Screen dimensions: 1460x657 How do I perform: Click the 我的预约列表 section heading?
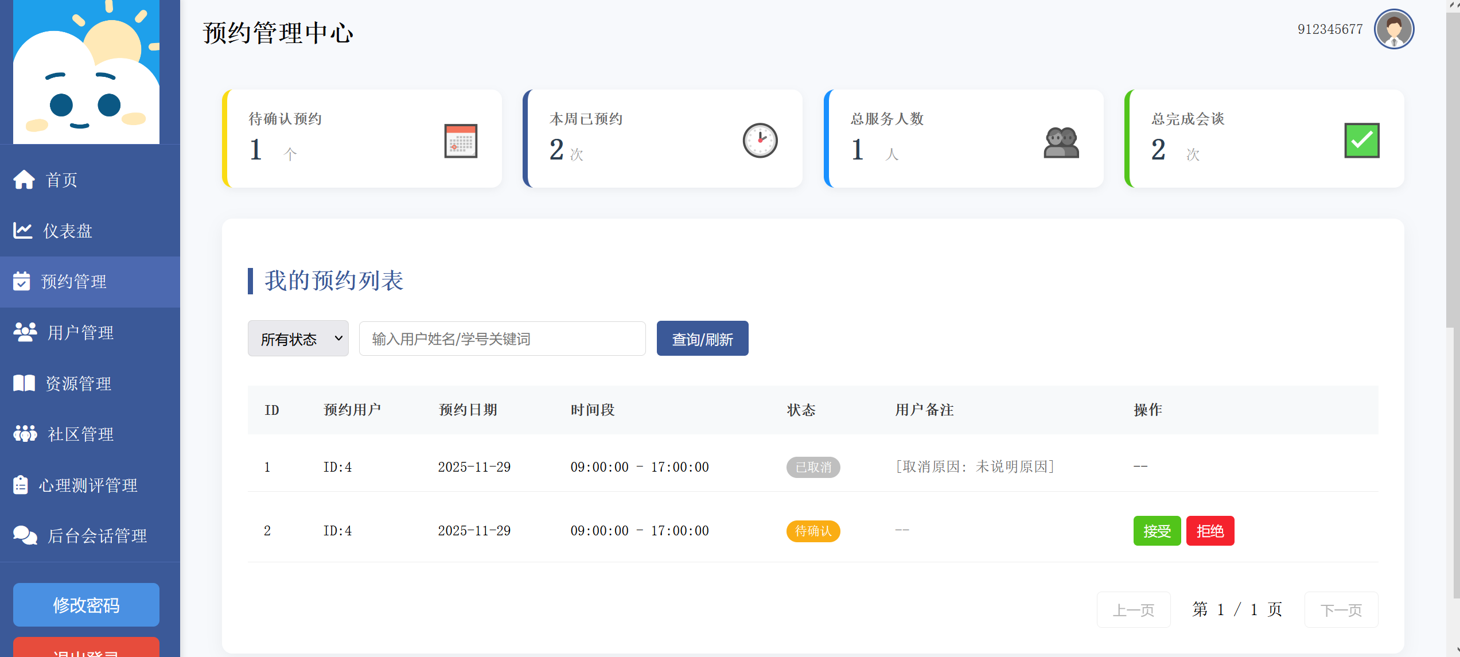pos(334,281)
